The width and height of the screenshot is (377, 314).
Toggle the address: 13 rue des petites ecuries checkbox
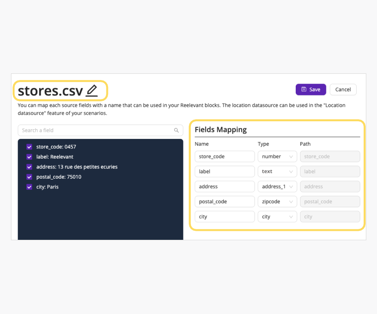click(29, 167)
